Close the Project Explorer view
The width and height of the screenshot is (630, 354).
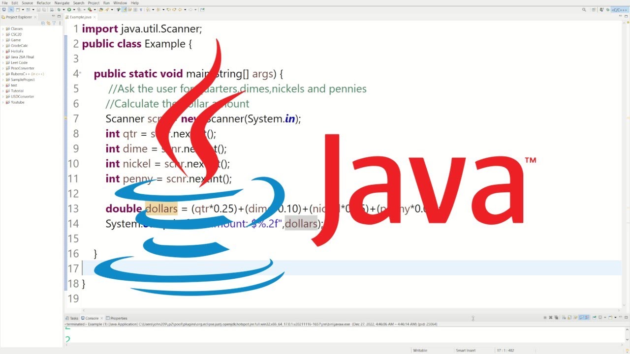point(35,17)
